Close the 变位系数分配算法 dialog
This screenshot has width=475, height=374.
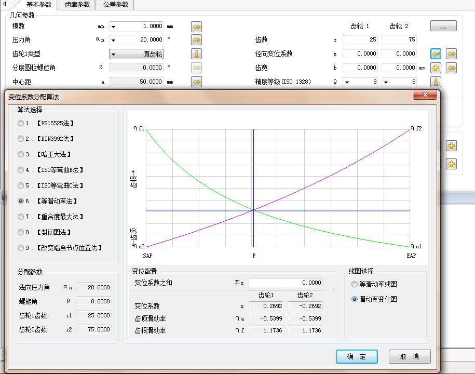pos(425,95)
